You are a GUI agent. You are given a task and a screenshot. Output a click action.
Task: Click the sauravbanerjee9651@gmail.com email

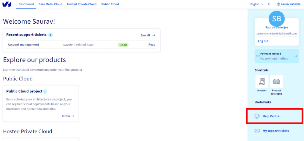277,33
